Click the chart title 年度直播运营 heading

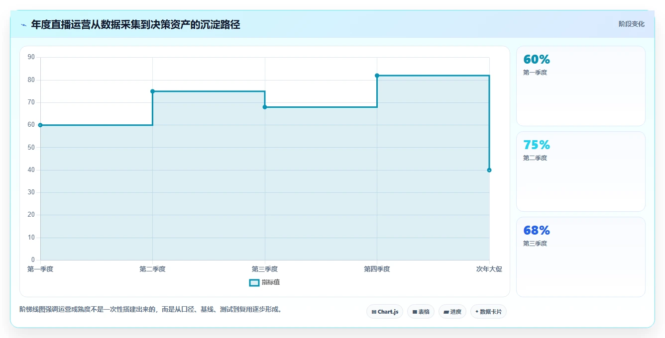click(135, 24)
